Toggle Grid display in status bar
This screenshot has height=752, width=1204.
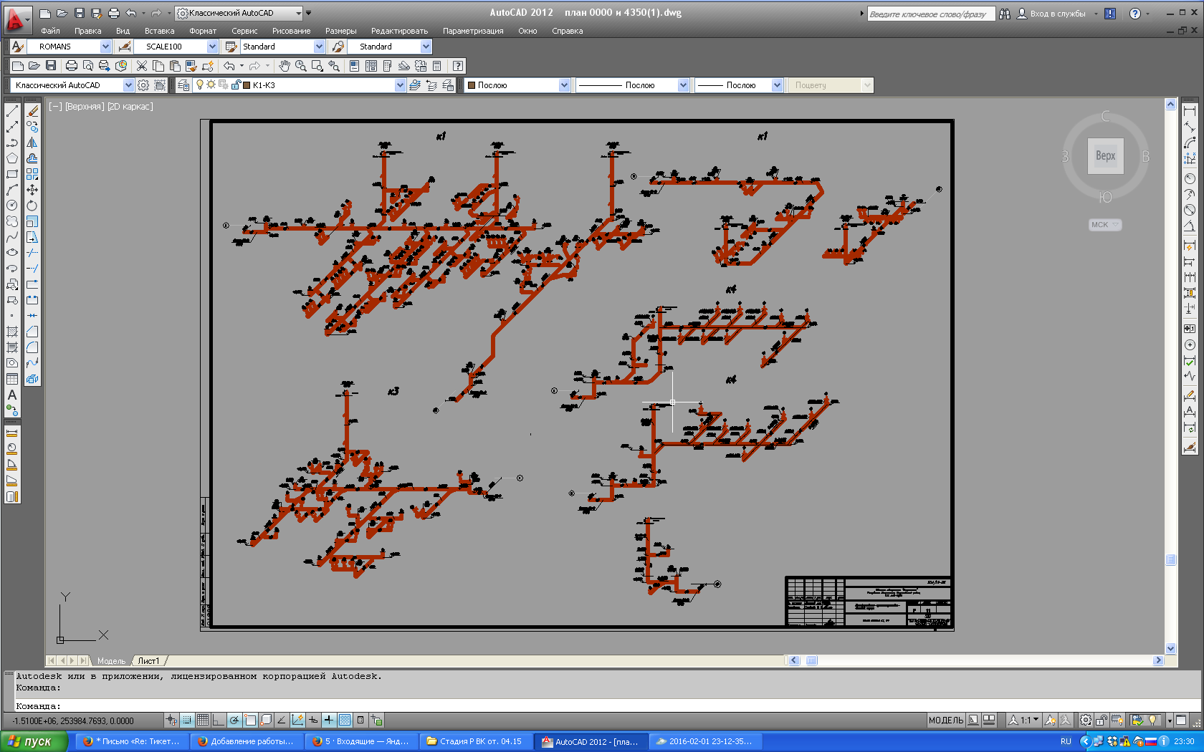point(203,720)
